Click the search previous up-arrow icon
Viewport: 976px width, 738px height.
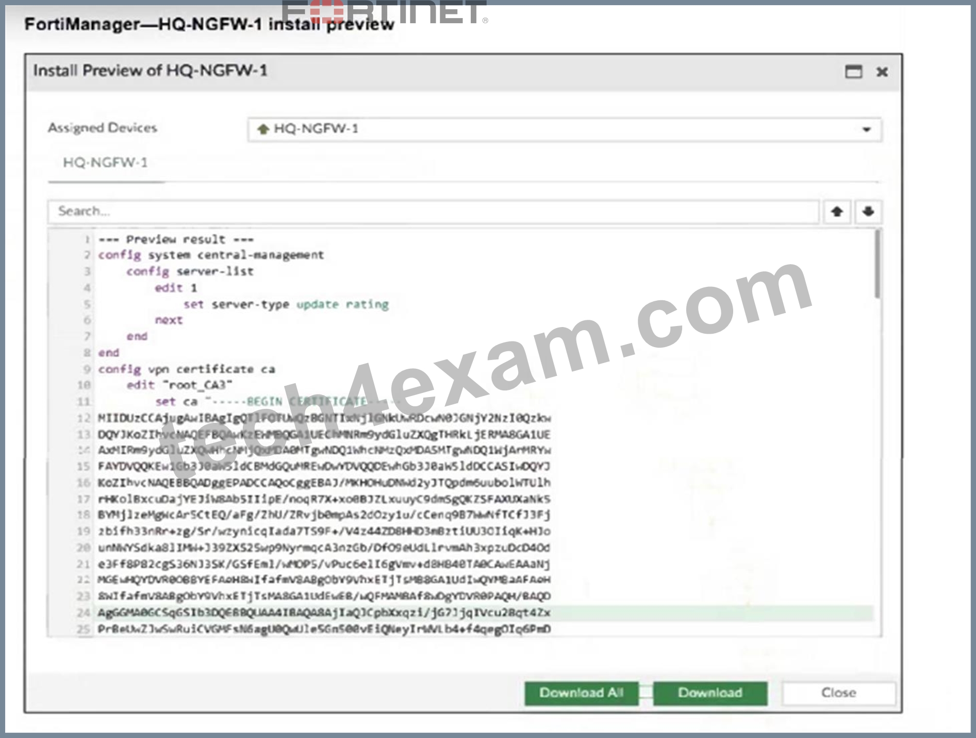[x=837, y=212]
